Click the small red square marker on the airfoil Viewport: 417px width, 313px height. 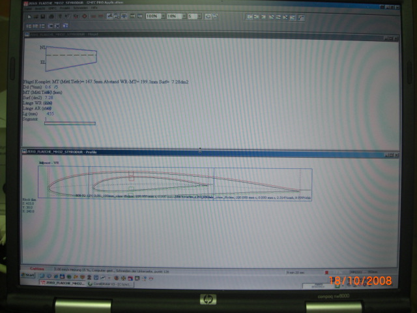coord(131,176)
